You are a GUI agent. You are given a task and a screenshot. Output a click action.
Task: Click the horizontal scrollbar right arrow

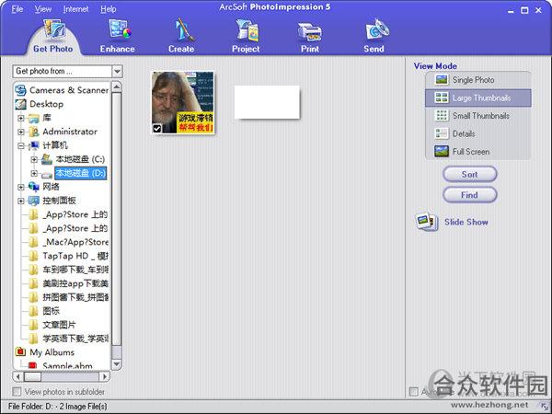point(104,376)
